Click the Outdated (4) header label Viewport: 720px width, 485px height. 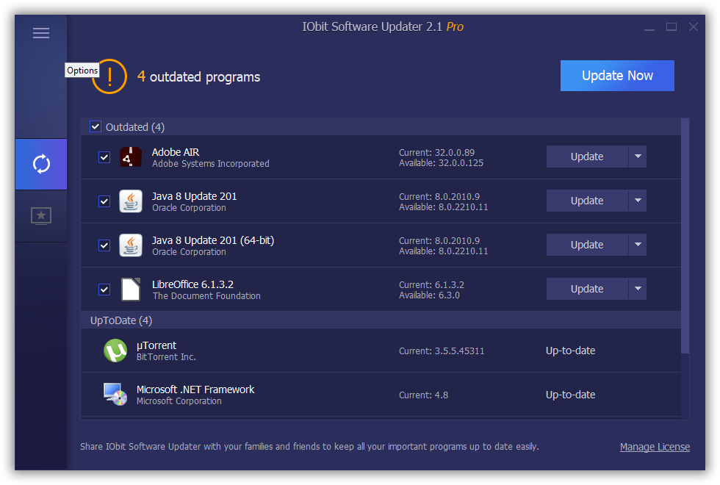(x=135, y=126)
